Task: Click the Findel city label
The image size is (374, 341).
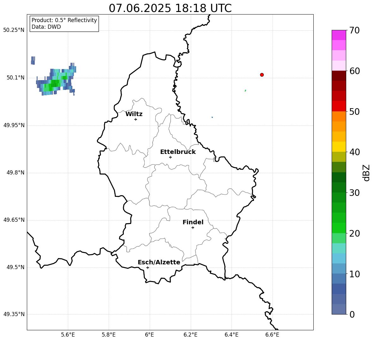Action: (193, 222)
